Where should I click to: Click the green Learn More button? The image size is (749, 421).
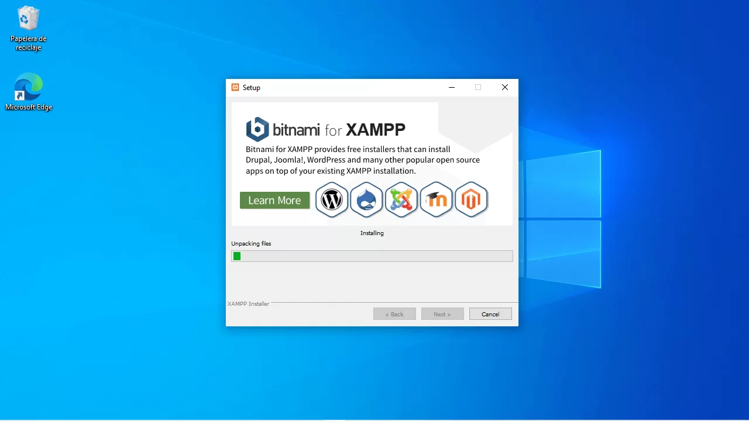click(274, 200)
